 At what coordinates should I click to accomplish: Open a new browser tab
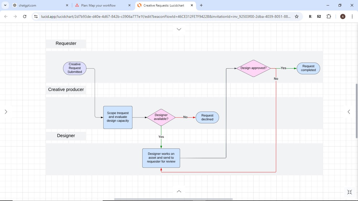click(201, 5)
